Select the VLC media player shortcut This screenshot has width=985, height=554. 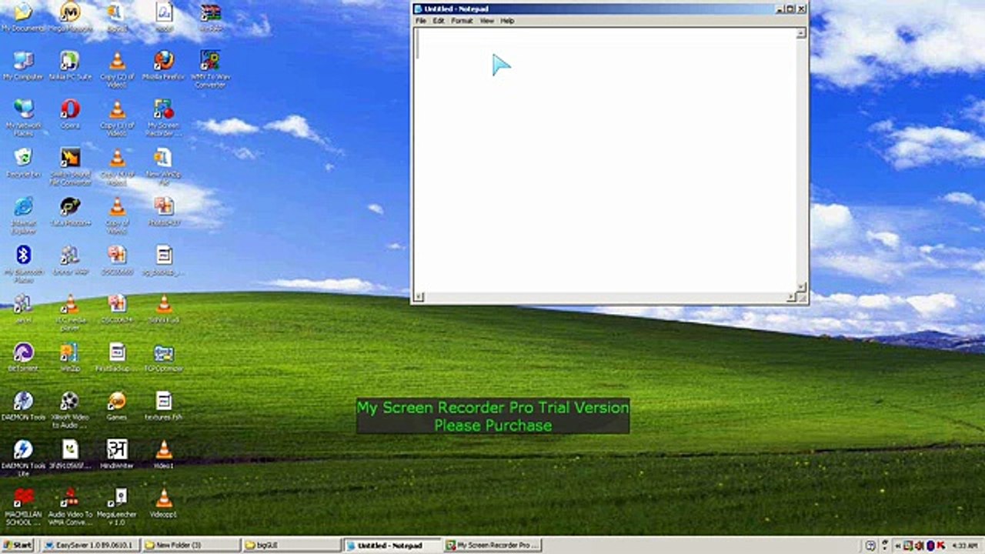pos(70,312)
